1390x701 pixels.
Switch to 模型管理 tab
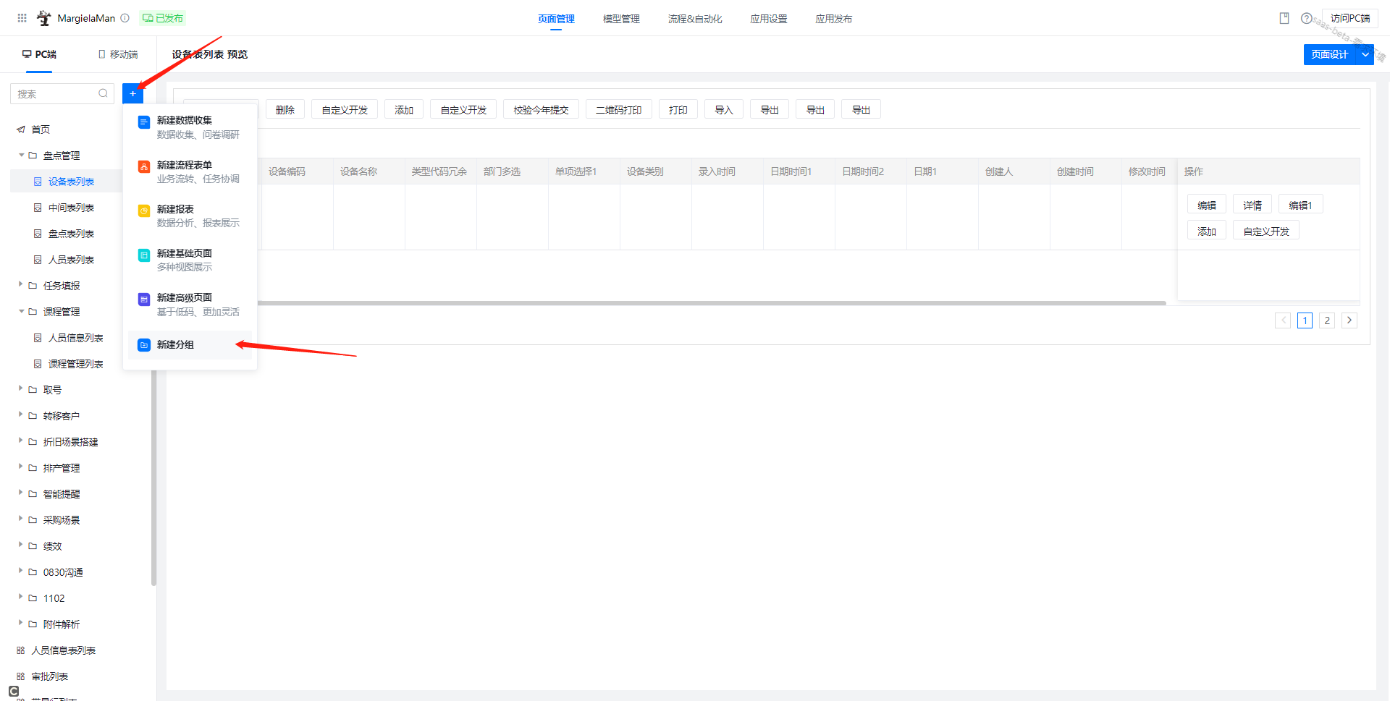click(x=621, y=19)
